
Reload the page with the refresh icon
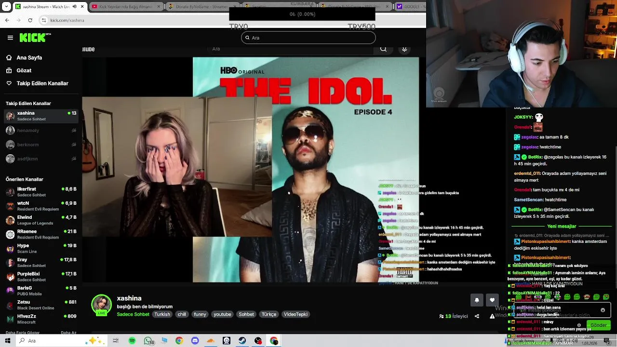tap(30, 20)
